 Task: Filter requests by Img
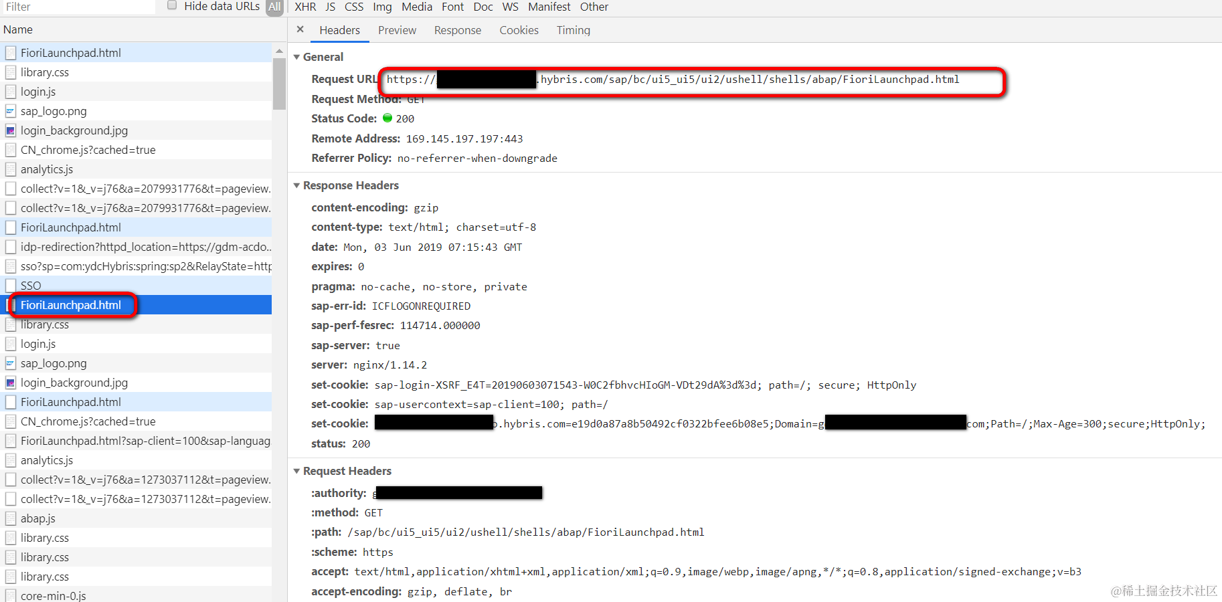click(382, 7)
